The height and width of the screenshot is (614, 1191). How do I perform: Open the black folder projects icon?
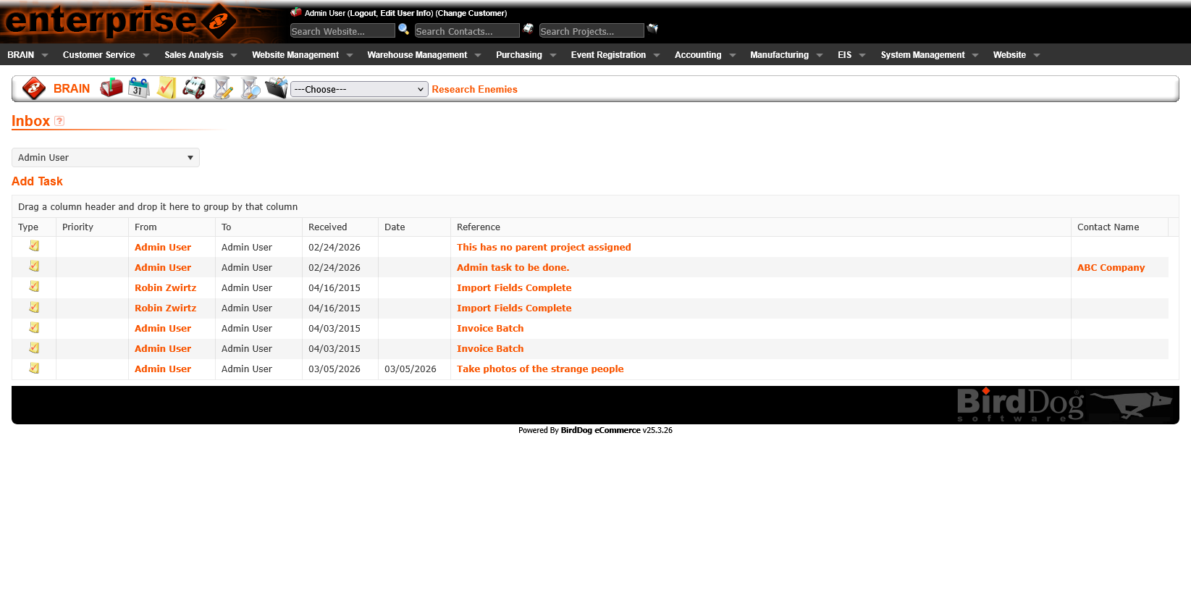(277, 88)
